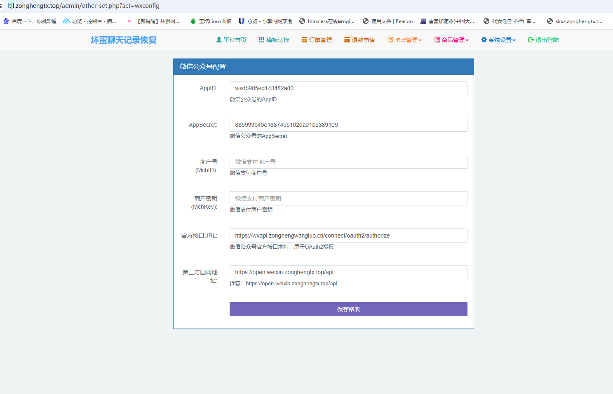Expand the 系统设置 dropdown caret
This screenshot has height=394, width=613.
point(514,40)
